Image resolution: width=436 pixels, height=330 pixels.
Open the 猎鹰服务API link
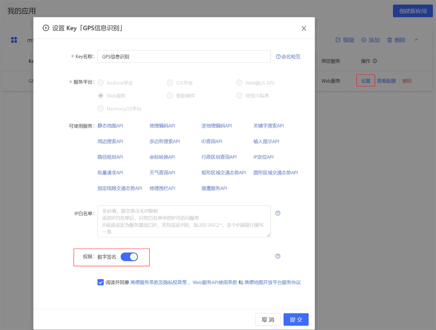coord(214,188)
